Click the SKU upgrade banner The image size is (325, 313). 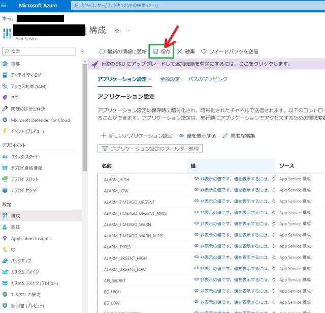[206, 64]
